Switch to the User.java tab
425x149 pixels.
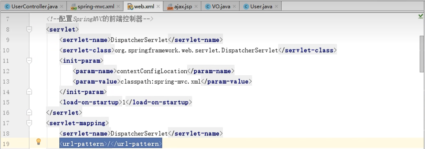tap(260, 6)
